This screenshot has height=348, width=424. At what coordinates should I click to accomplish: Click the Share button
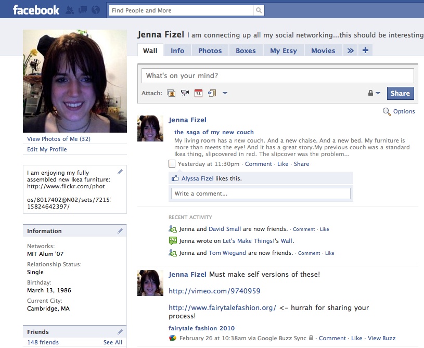400,93
